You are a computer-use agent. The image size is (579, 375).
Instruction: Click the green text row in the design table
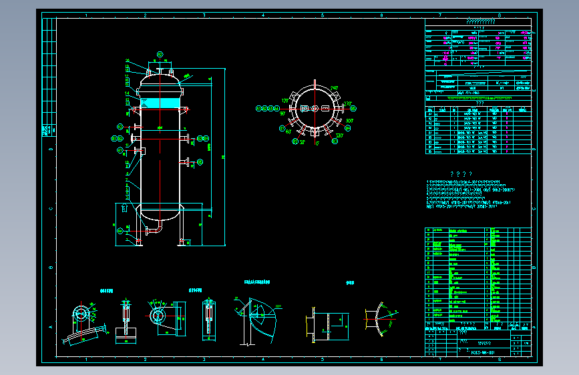coord(479,98)
